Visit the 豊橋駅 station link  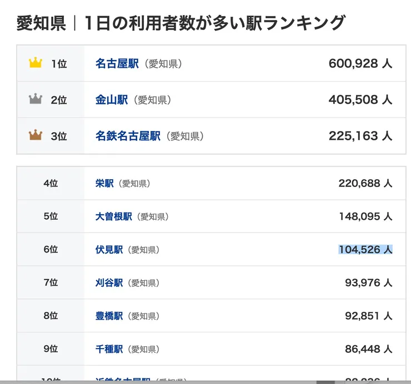109,316
